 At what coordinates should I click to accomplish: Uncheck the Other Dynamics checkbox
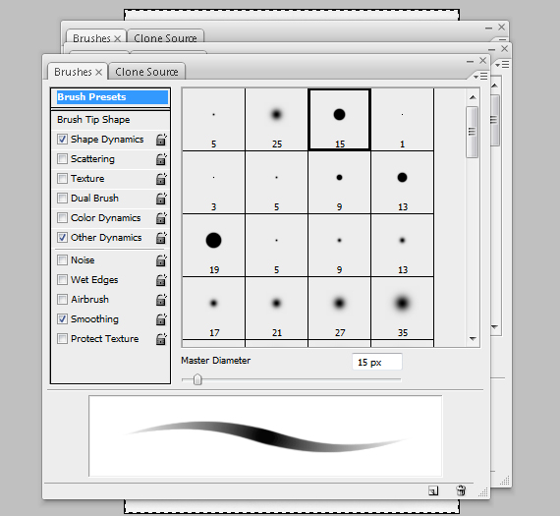point(62,237)
